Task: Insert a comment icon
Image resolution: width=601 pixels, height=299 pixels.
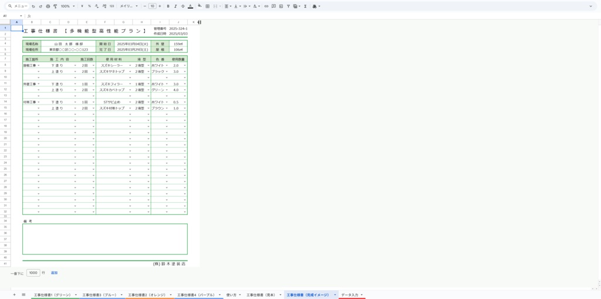Action: 274,6
